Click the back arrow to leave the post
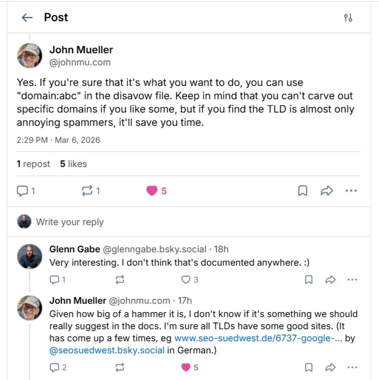This screenshot has width=379, height=380. pyautogui.click(x=27, y=18)
